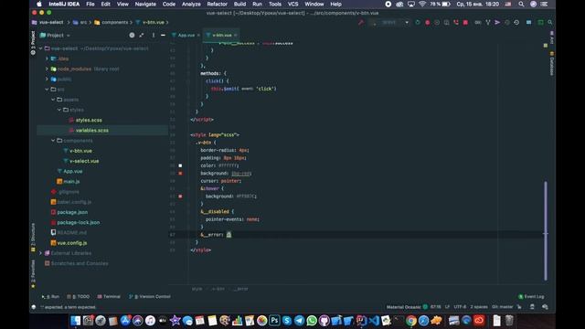Open package.json in project tree
Screen dimensions: 585x329
tap(72, 212)
